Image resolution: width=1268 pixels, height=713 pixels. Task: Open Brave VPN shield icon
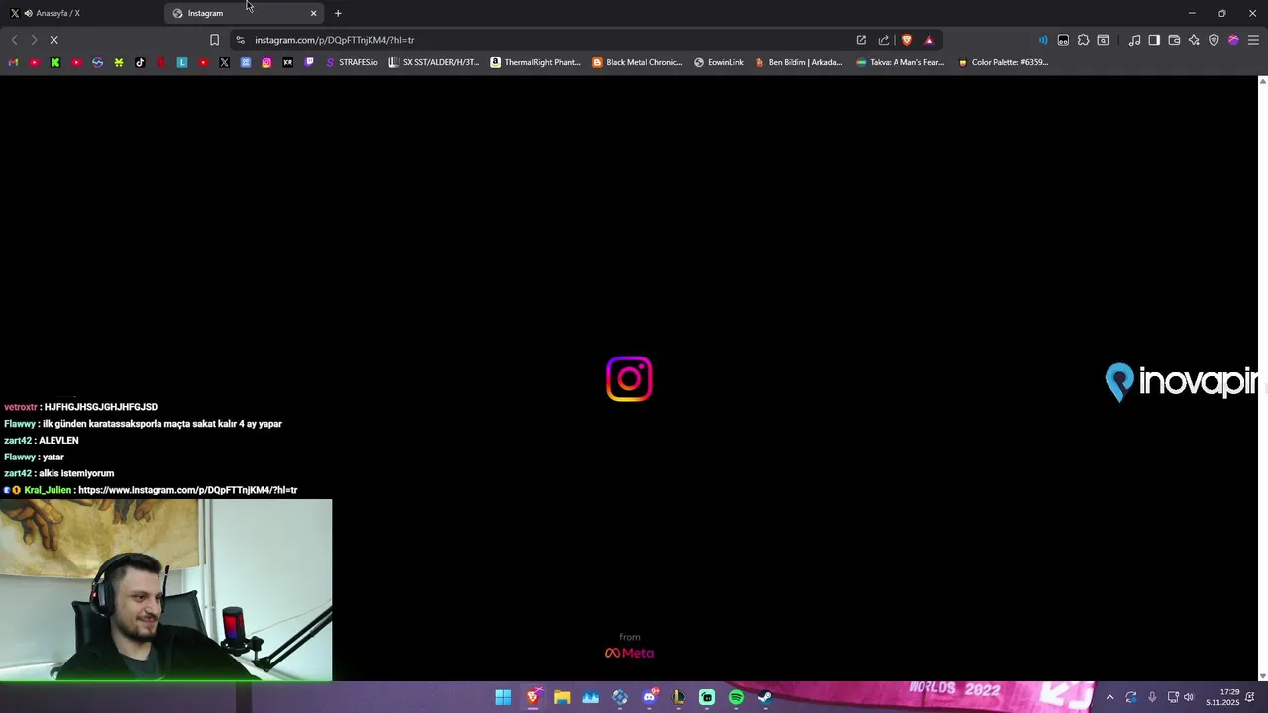point(1214,40)
